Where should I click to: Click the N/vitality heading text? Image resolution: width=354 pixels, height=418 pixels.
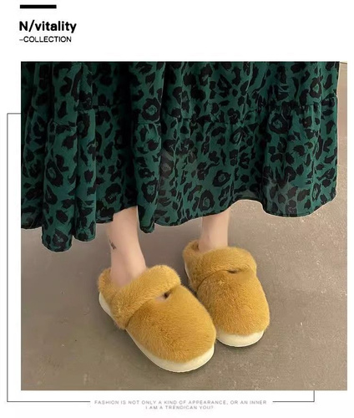[48, 27]
